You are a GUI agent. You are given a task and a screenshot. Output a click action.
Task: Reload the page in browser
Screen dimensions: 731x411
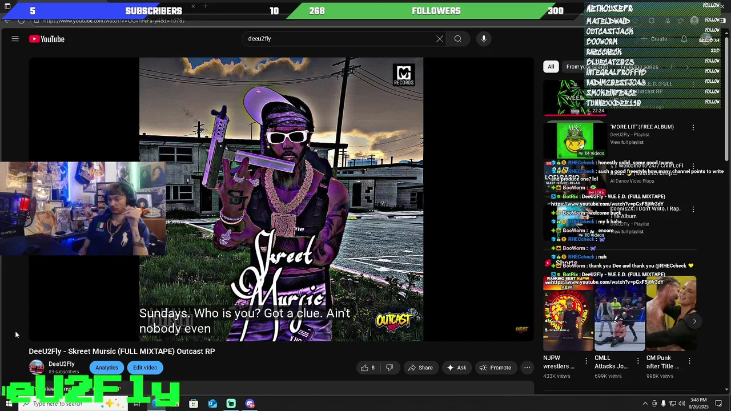[21, 21]
